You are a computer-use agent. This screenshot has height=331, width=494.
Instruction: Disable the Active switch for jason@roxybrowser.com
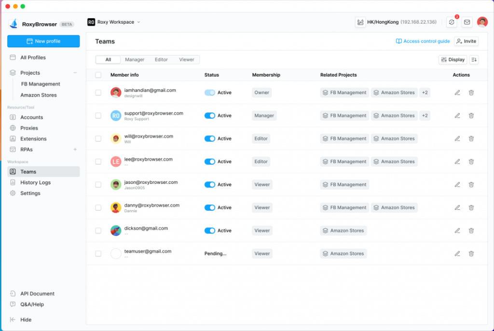[x=210, y=185]
